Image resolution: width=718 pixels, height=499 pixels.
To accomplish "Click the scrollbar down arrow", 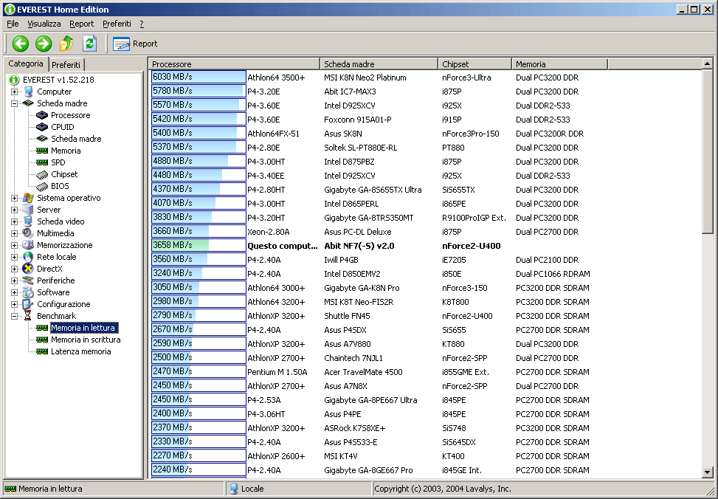I will click(707, 472).
